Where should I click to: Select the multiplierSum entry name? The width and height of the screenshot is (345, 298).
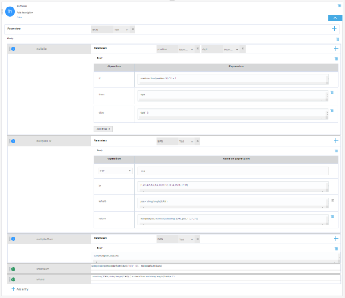[45, 239]
